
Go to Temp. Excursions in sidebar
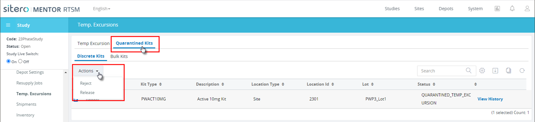point(34,94)
